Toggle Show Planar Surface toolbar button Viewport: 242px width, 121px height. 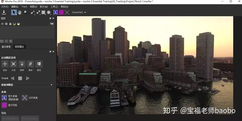tap(56, 12)
